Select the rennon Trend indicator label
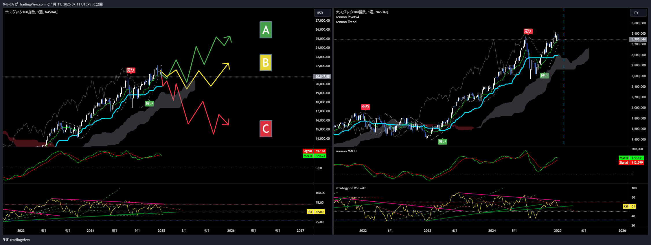The width and height of the screenshot is (651, 245). click(x=346, y=22)
